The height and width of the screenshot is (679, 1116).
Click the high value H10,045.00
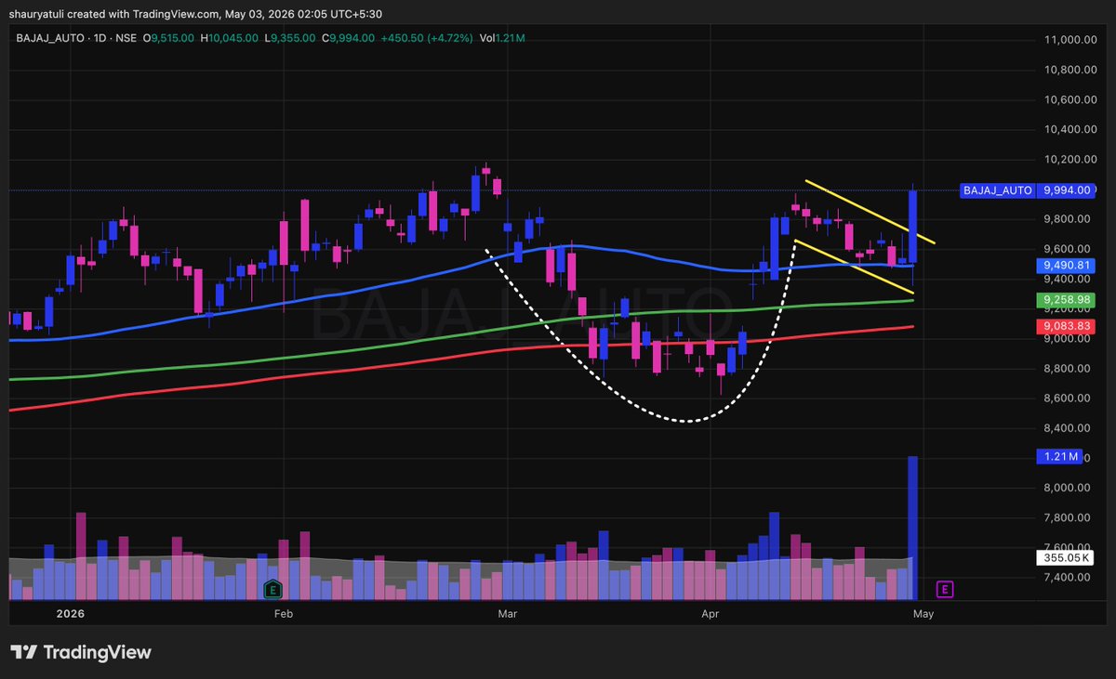(x=231, y=38)
